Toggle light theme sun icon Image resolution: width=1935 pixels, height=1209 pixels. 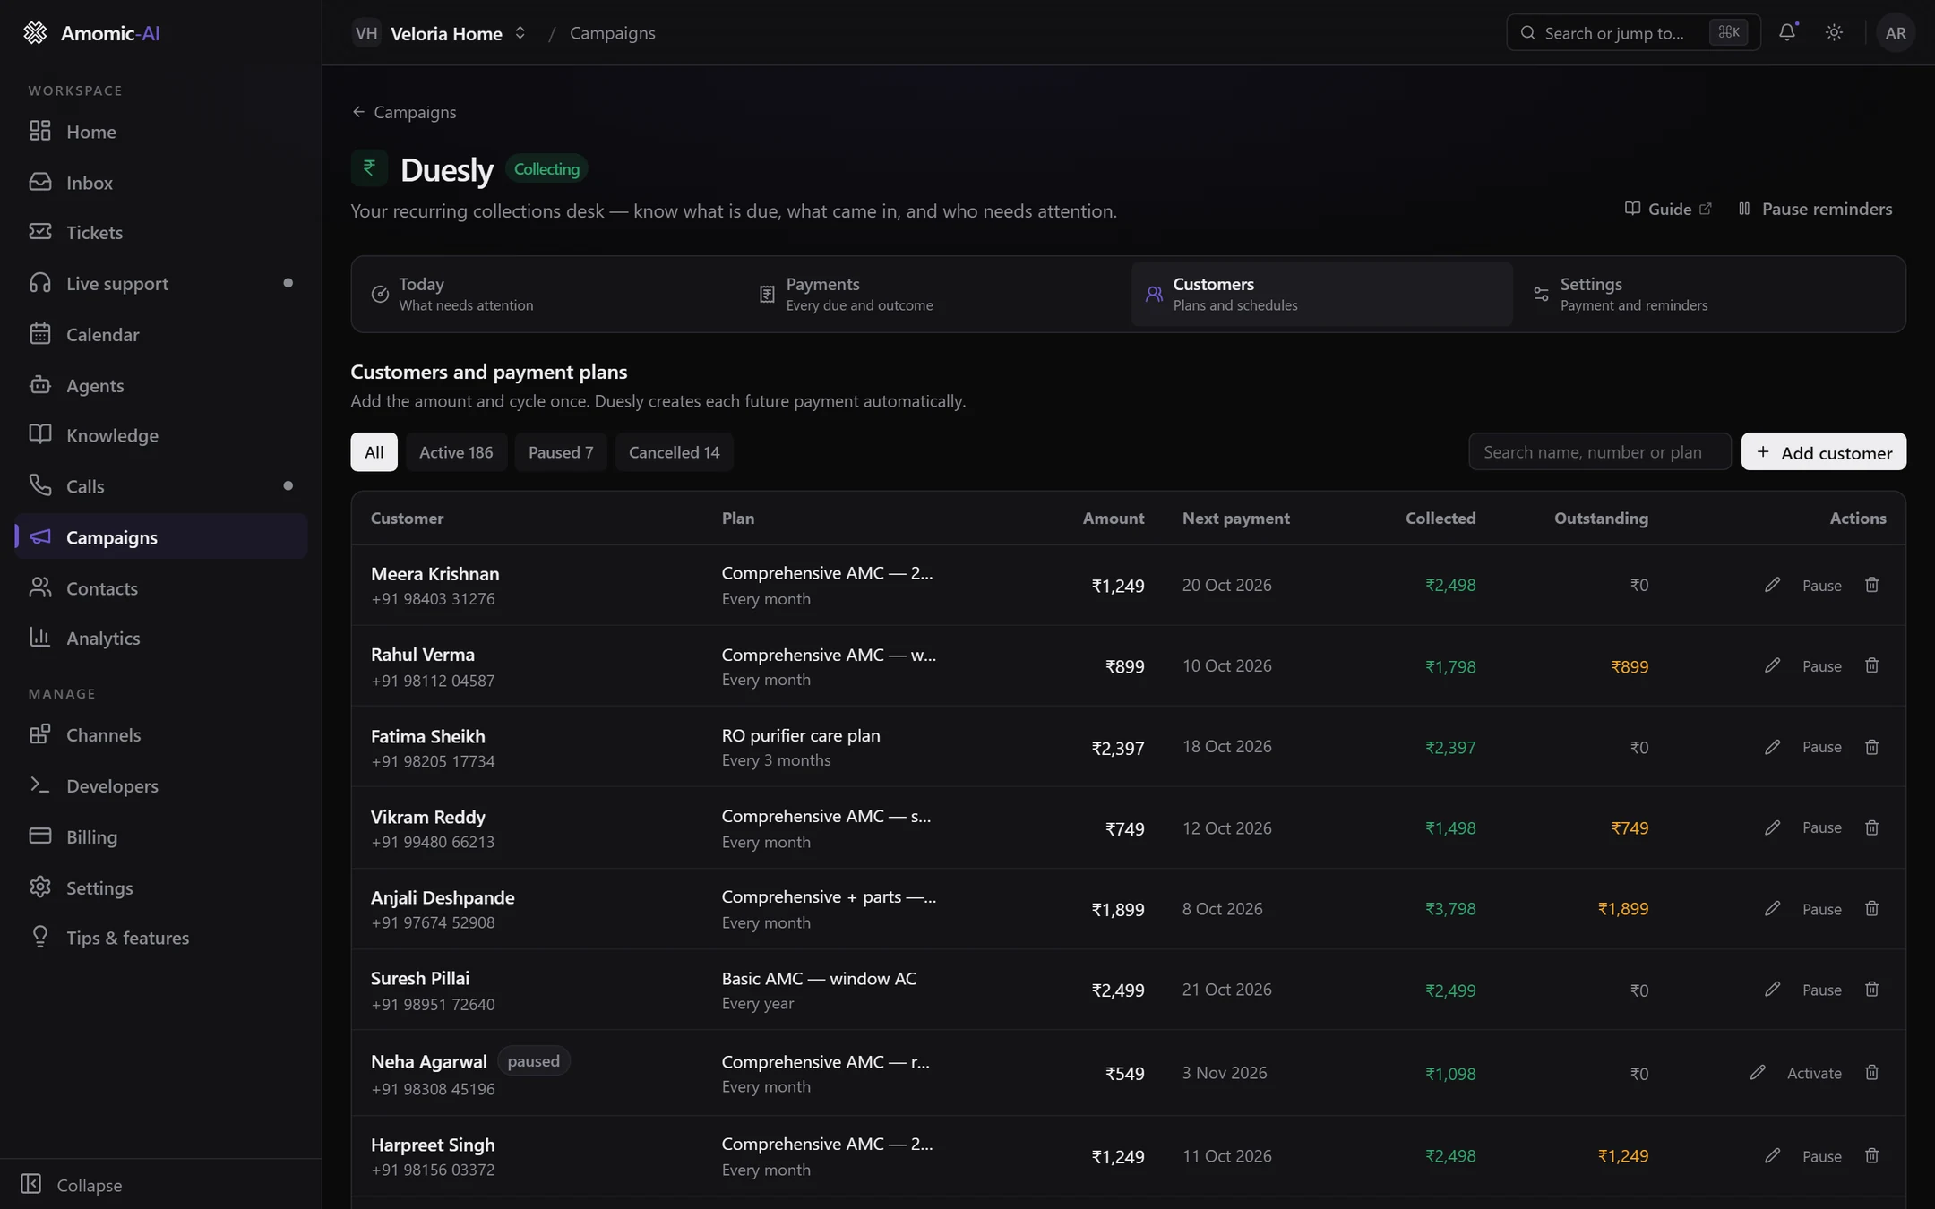click(x=1834, y=32)
